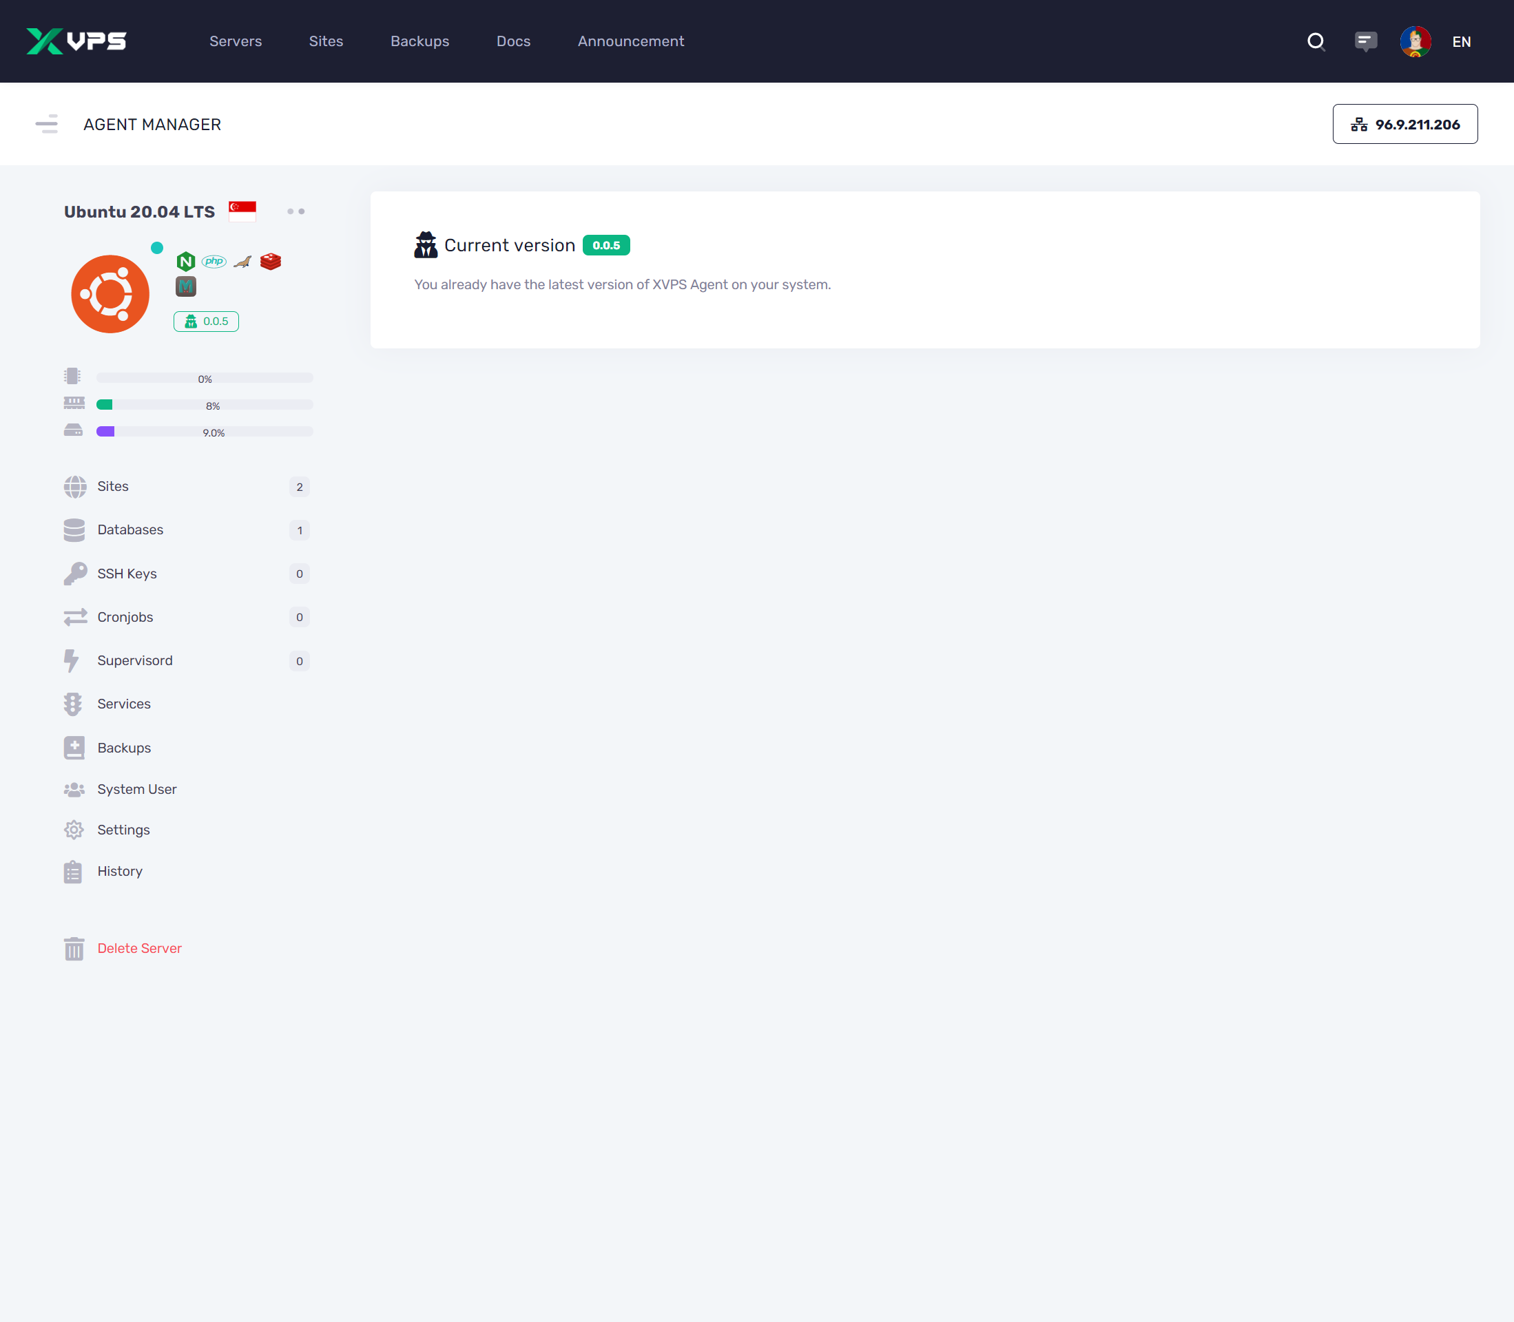Click the 8% memory usage bar
Image resolution: width=1514 pixels, height=1322 pixels.
click(204, 404)
